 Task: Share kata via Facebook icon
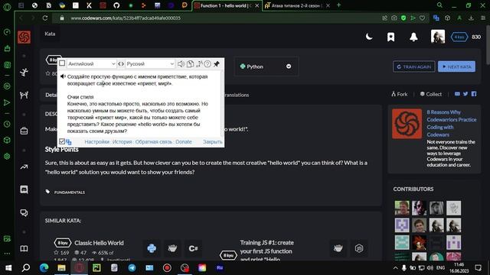474,94
